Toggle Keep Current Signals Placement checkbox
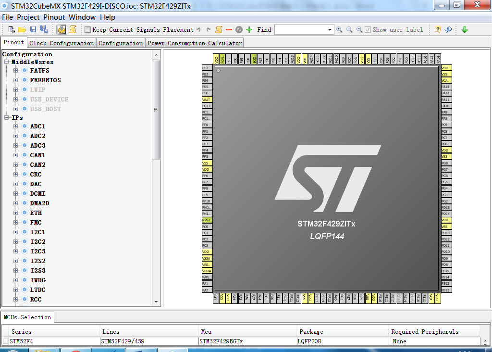 click(88, 29)
